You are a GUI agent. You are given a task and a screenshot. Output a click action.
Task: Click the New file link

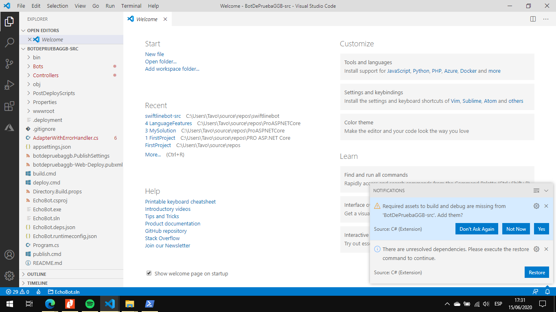tap(155, 54)
